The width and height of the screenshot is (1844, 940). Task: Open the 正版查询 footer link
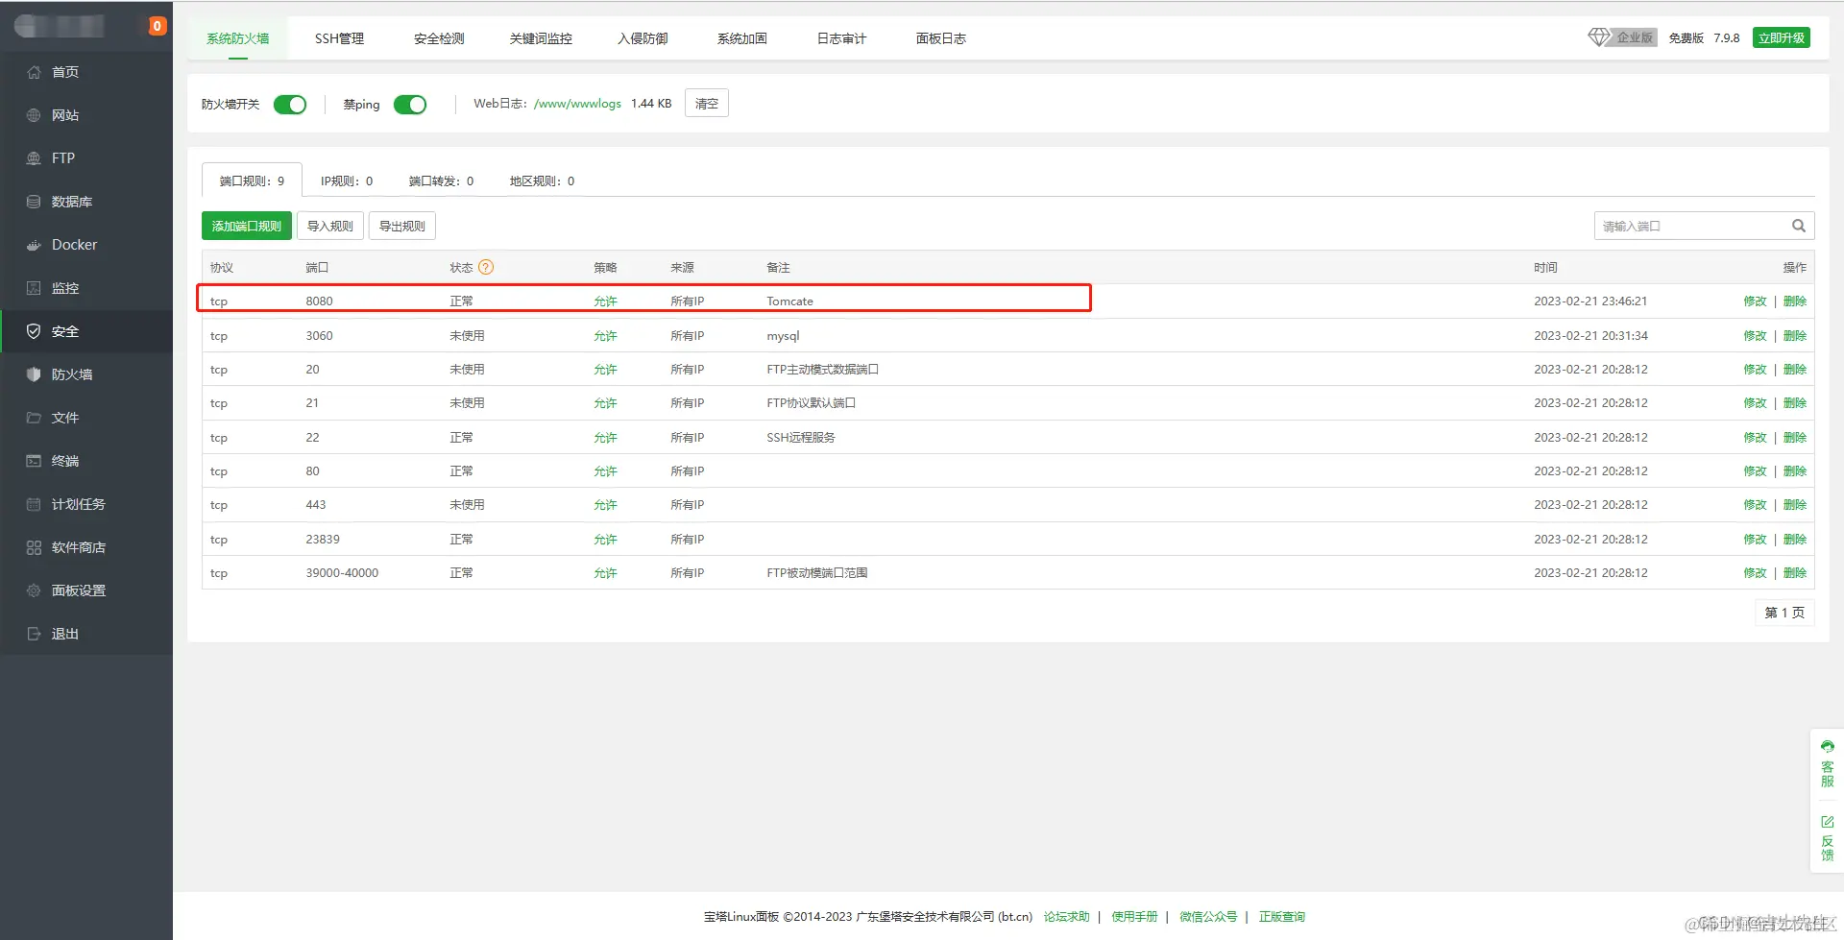click(1282, 916)
